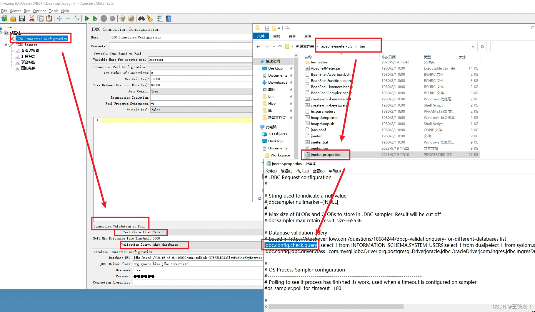535x312 pixels.
Task: Stop the test using stop sign icon
Action: (x=104, y=18)
